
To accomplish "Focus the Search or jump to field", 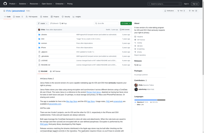I will click(165, 4).
